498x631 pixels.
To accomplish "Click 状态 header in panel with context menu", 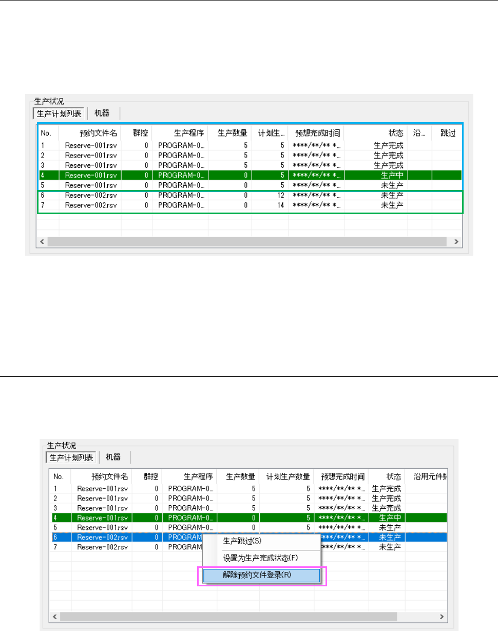I will 386,476.
